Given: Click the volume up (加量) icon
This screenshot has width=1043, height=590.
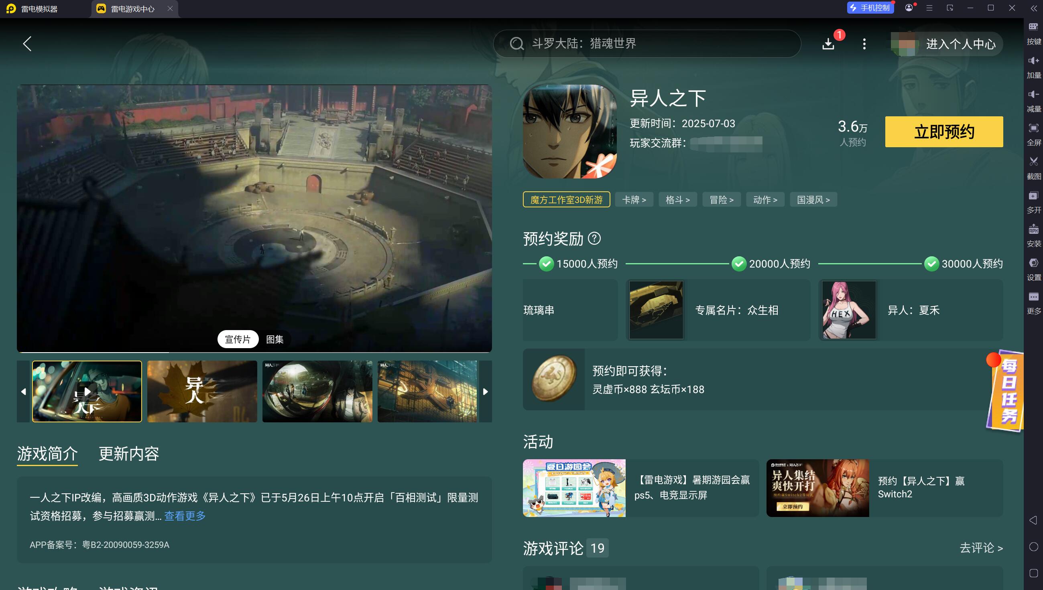Looking at the screenshot, I should click(x=1033, y=61).
